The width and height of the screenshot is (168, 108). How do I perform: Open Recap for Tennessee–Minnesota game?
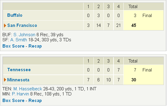[35, 101]
